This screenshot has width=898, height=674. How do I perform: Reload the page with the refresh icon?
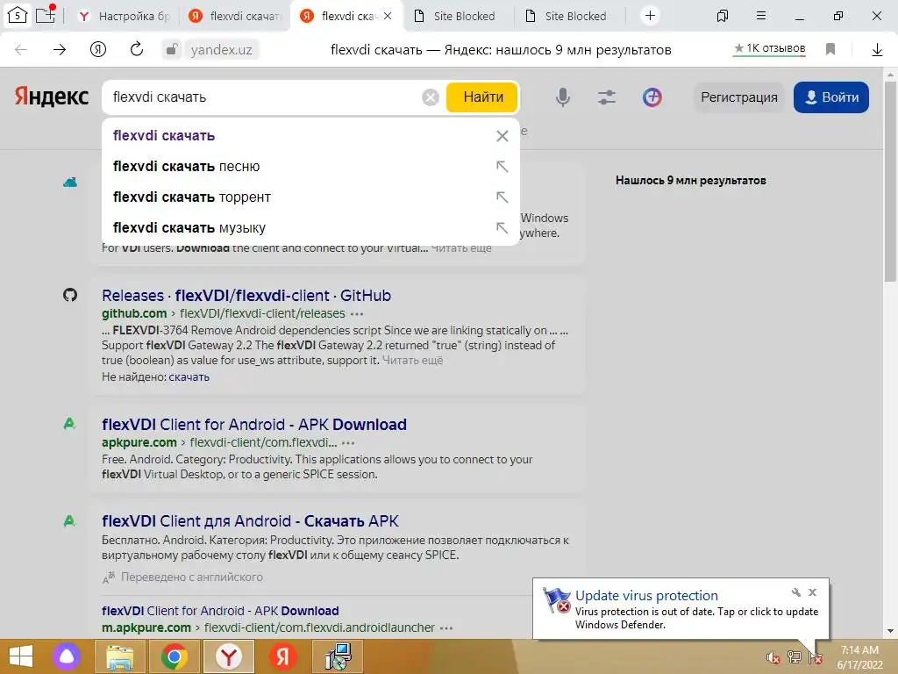point(136,49)
